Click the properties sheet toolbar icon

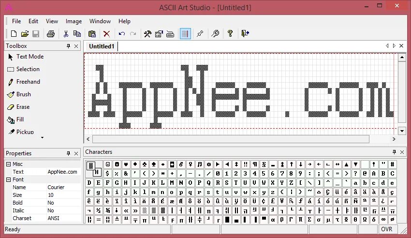tap(159, 33)
